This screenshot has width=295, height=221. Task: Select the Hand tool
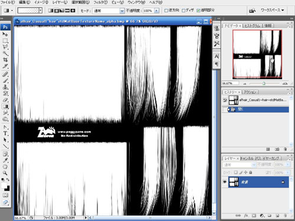coord(5,167)
